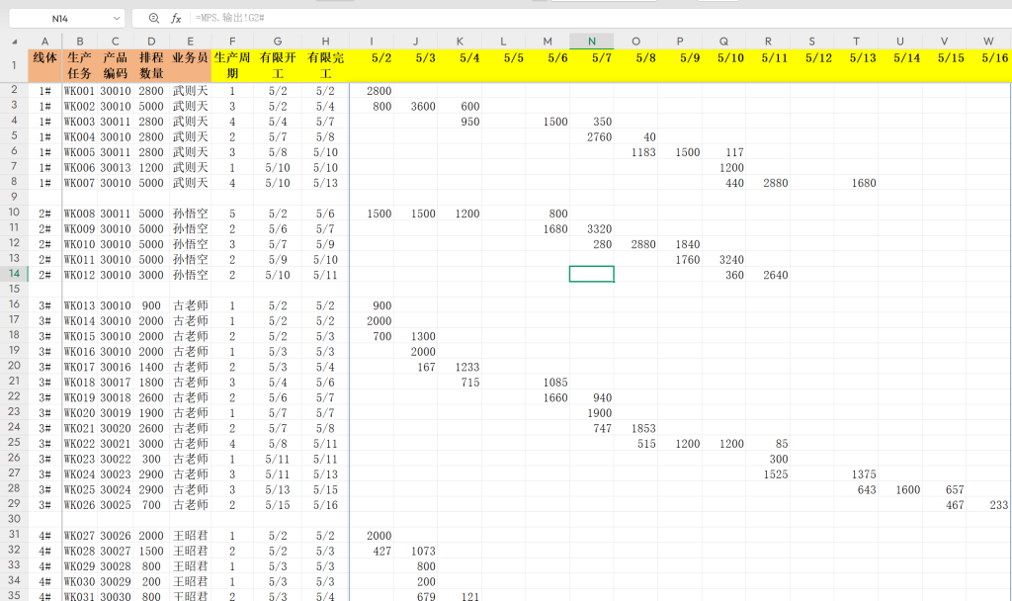Click product code 30025 in WK026 row
The height and width of the screenshot is (601, 1012).
[116, 505]
